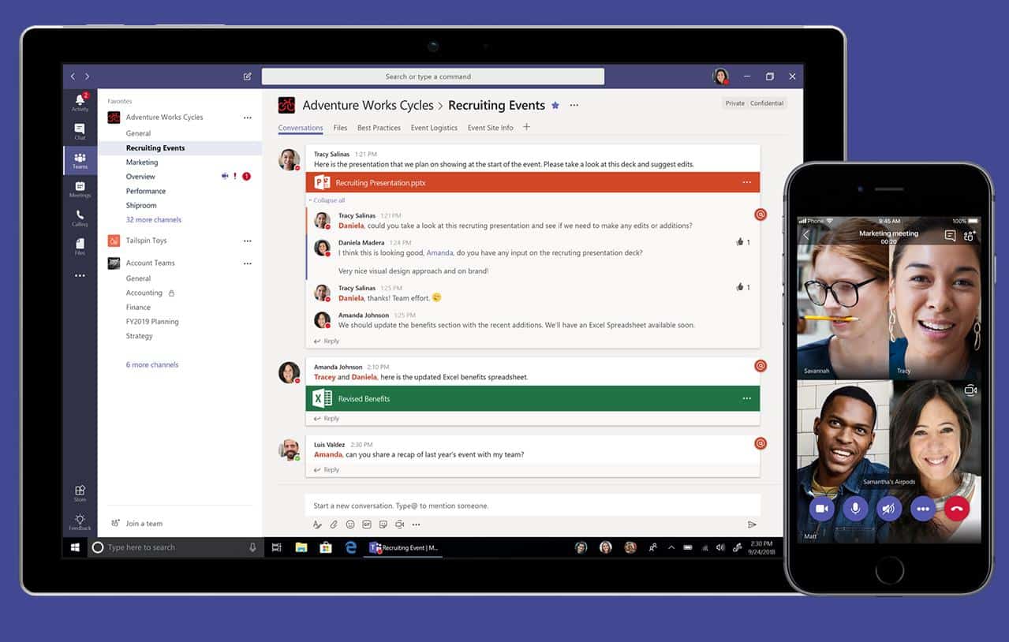Open the Event Site Info tab
This screenshot has height=642, width=1009.
pos(490,128)
